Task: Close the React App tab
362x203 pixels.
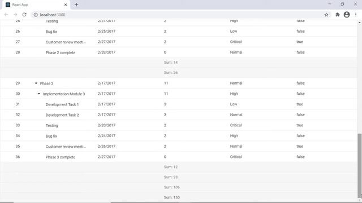Action: point(66,5)
